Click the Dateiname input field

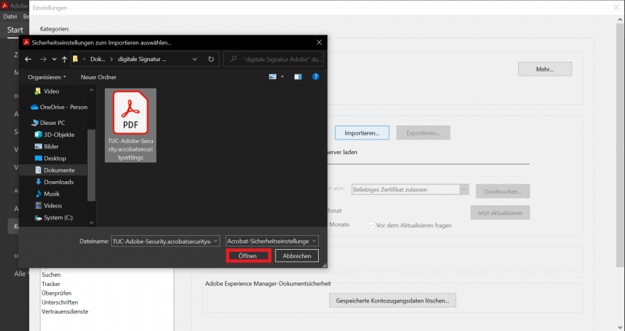pos(161,241)
